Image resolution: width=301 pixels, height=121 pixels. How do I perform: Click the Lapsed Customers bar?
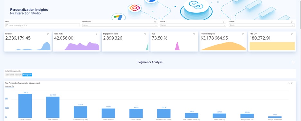(x=25, y=106)
